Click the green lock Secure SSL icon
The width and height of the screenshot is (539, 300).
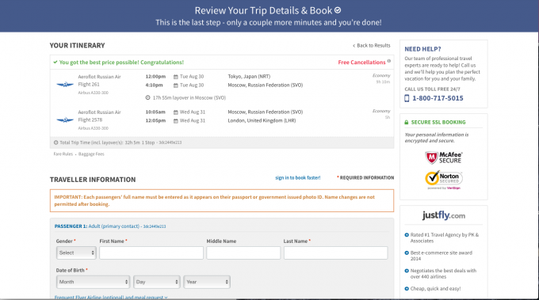click(407, 122)
